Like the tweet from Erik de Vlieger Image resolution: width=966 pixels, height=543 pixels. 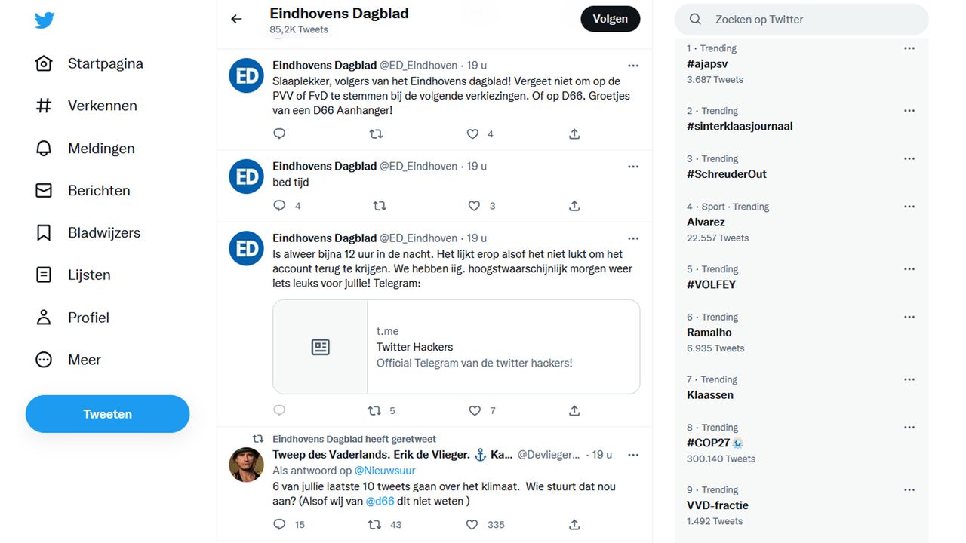pos(471,524)
